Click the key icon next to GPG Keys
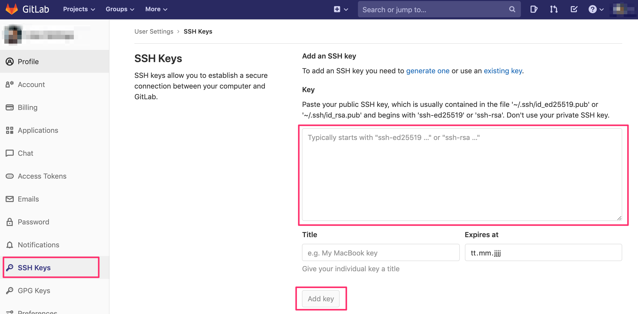The image size is (638, 314). point(10,290)
